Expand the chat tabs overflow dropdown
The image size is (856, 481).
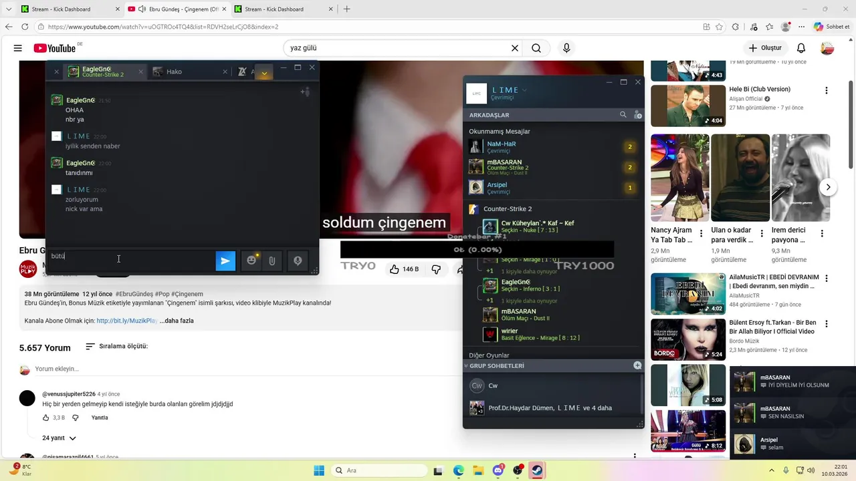(x=264, y=72)
